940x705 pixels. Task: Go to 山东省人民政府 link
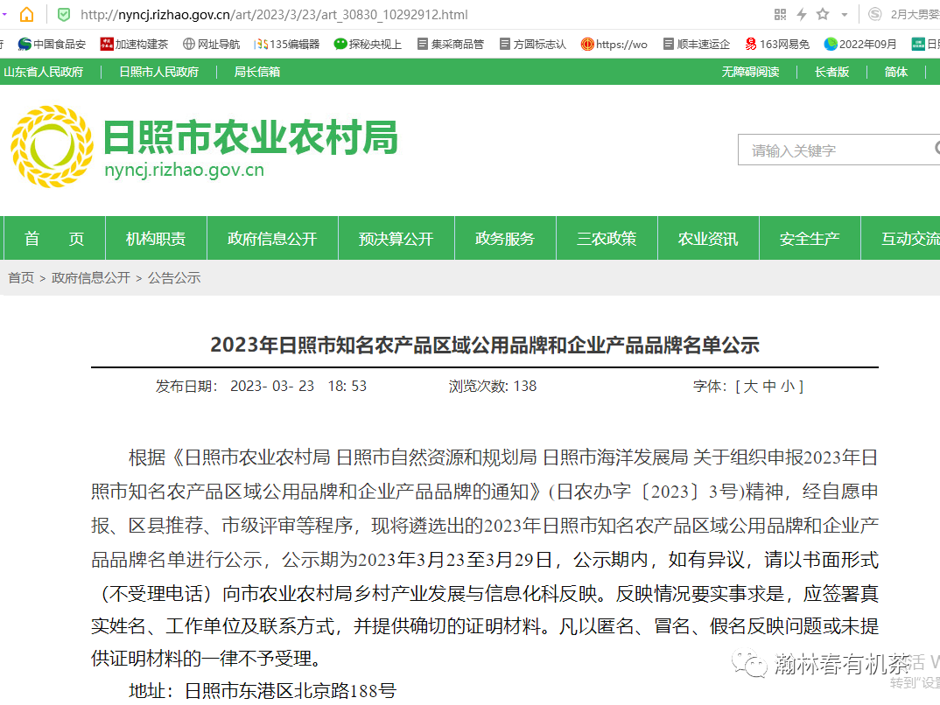(44, 72)
